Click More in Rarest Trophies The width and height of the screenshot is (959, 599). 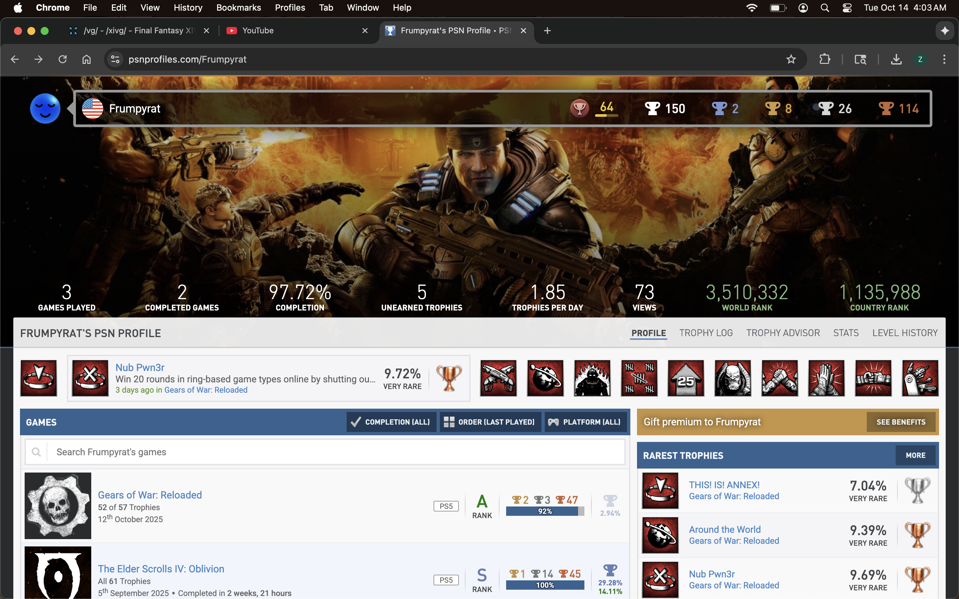[x=915, y=455]
